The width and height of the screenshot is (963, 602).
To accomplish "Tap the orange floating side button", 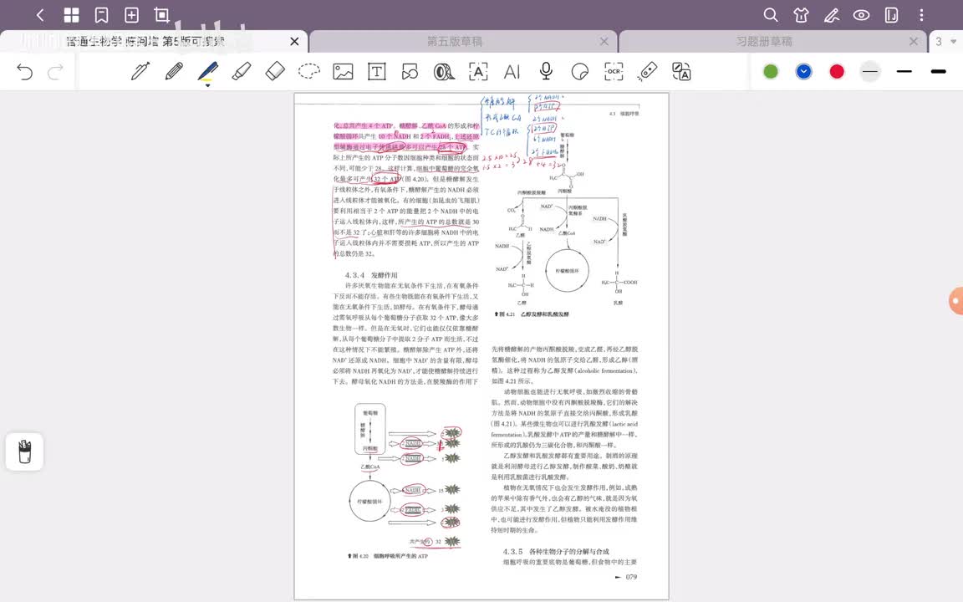I will (956, 301).
